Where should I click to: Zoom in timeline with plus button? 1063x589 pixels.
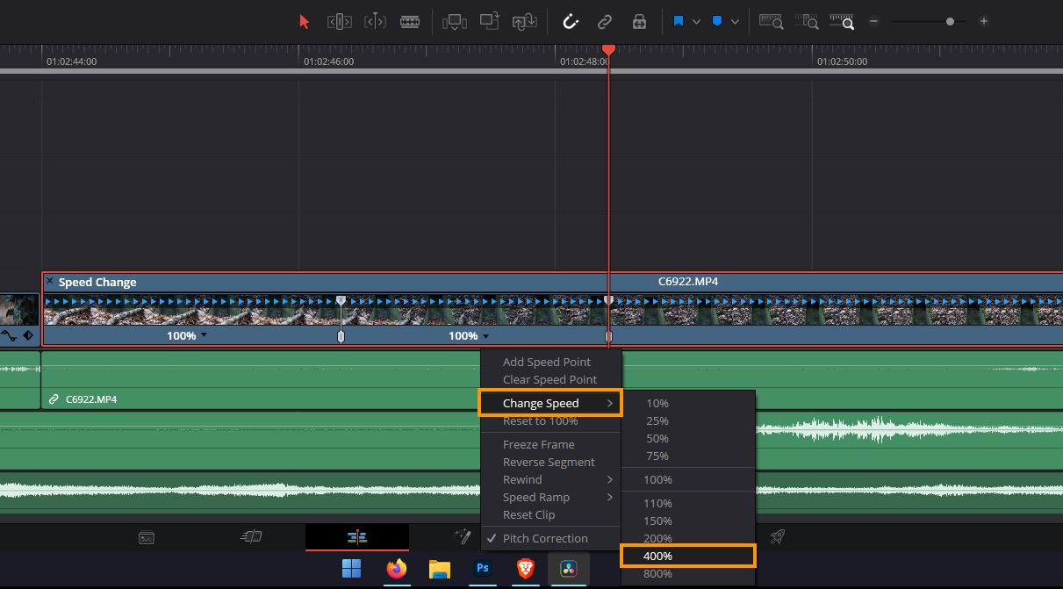(x=984, y=21)
